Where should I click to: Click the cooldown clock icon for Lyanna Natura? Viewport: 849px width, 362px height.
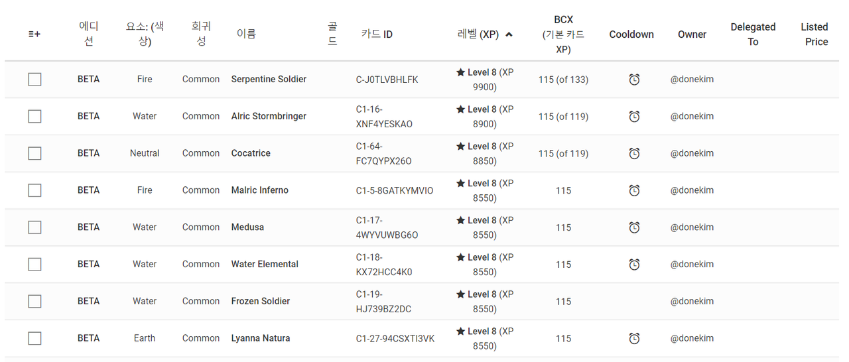634,339
